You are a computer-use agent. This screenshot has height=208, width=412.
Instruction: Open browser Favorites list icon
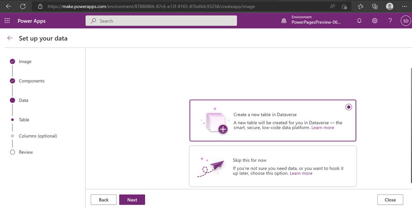coord(360,6)
